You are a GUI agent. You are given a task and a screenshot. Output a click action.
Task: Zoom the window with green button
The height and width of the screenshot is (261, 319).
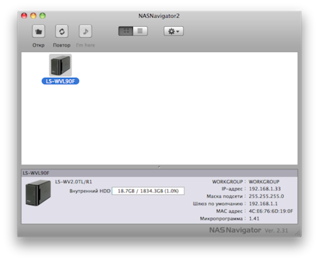click(43, 16)
